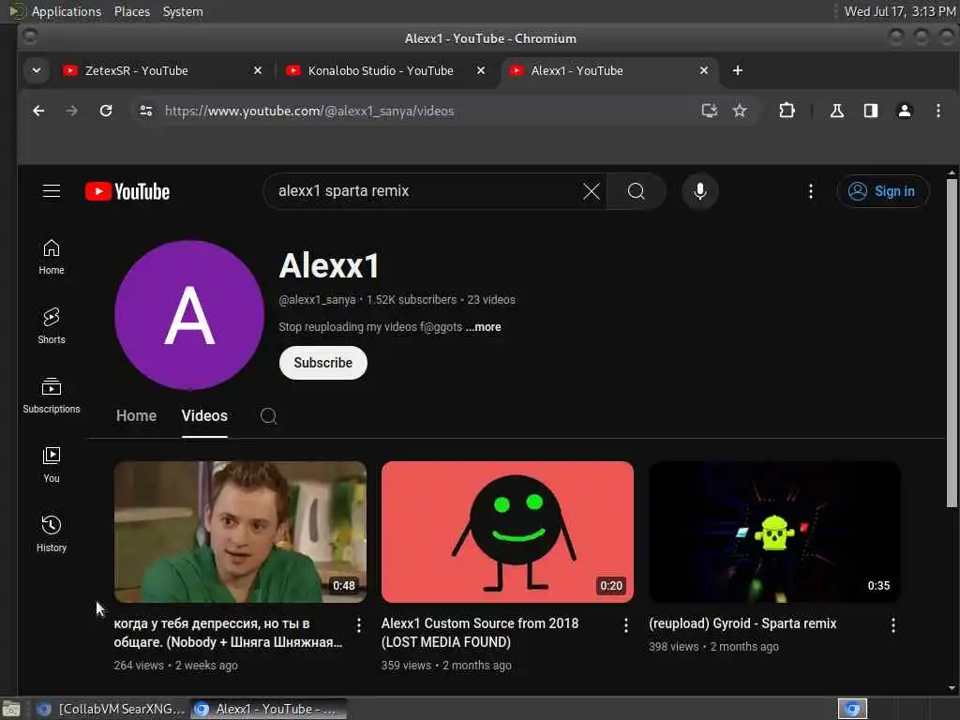The height and width of the screenshot is (720, 960).
Task: Run search with magnifier button
Action: [637, 191]
